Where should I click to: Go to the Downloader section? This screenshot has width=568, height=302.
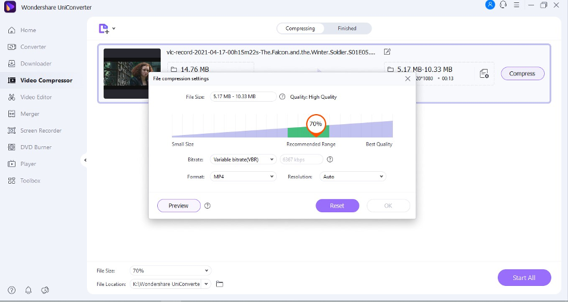tap(36, 63)
